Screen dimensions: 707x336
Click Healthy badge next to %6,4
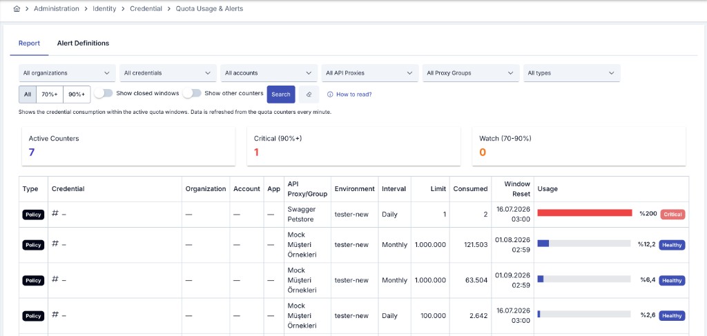(672, 281)
